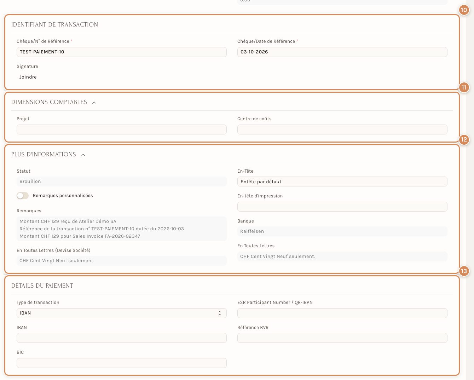Click the En-tête d'impression field
This screenshot has height=380, width=474.
pyautogui.click(x=342, y=207)
